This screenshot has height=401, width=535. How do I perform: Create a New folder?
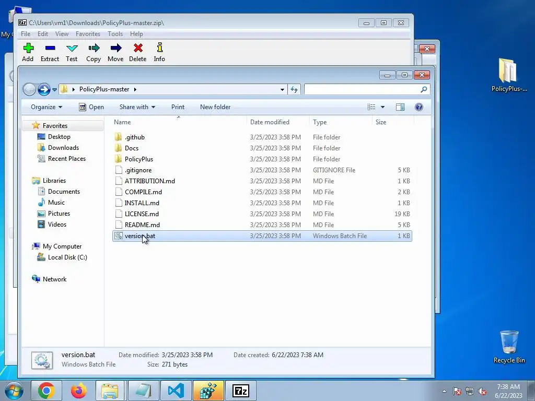tap(215, 107)
